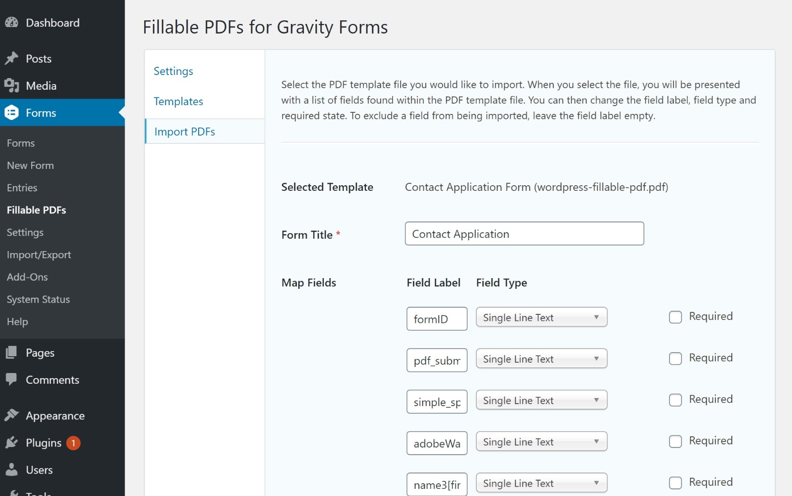Click inside the Form Title input
The height and width of the screenshot is (496, 792).
click(524, 234)
